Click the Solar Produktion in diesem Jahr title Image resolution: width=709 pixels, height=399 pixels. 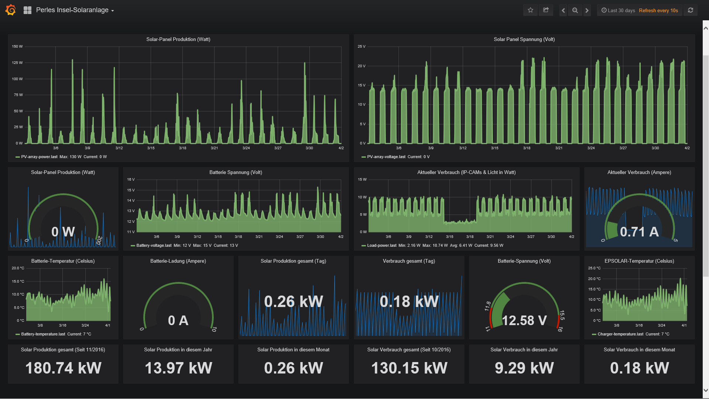point(178,349)
